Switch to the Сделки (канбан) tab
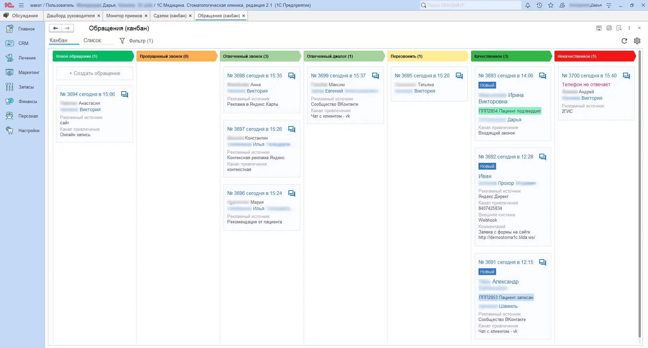This screenshot has height=348, width=648. [x=170, y=16]
